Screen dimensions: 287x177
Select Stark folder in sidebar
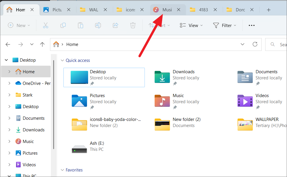click(24, 95)
